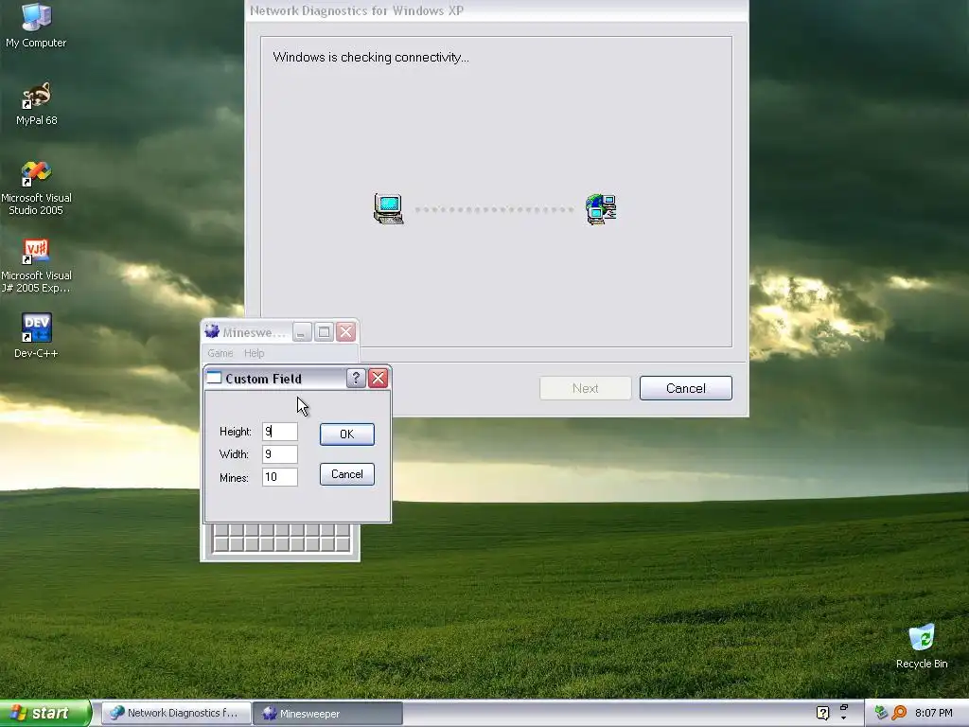The height and width of the screenshot is (727, 969).
Task: Click the Windows Start button
Action: pos(45,713)
